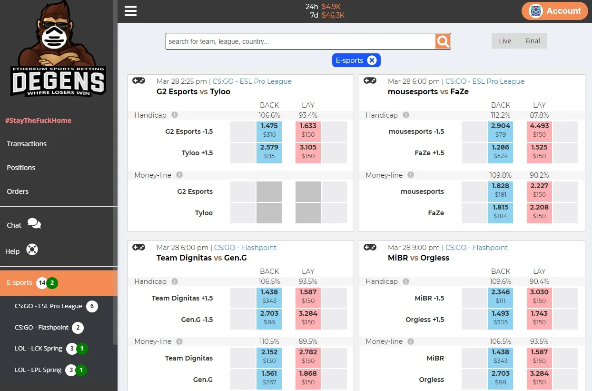This screenshot has height=391, width=592.
Task: Show Money-line info for Team Dignitas match
Action: click(x=179, y=341)
